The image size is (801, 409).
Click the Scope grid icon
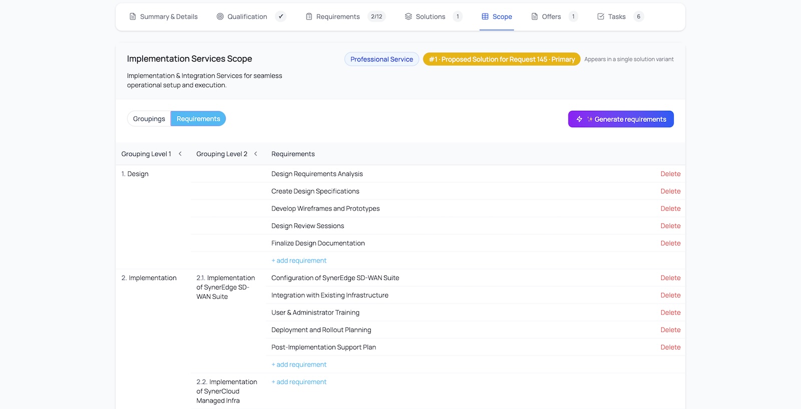[485, 16]
